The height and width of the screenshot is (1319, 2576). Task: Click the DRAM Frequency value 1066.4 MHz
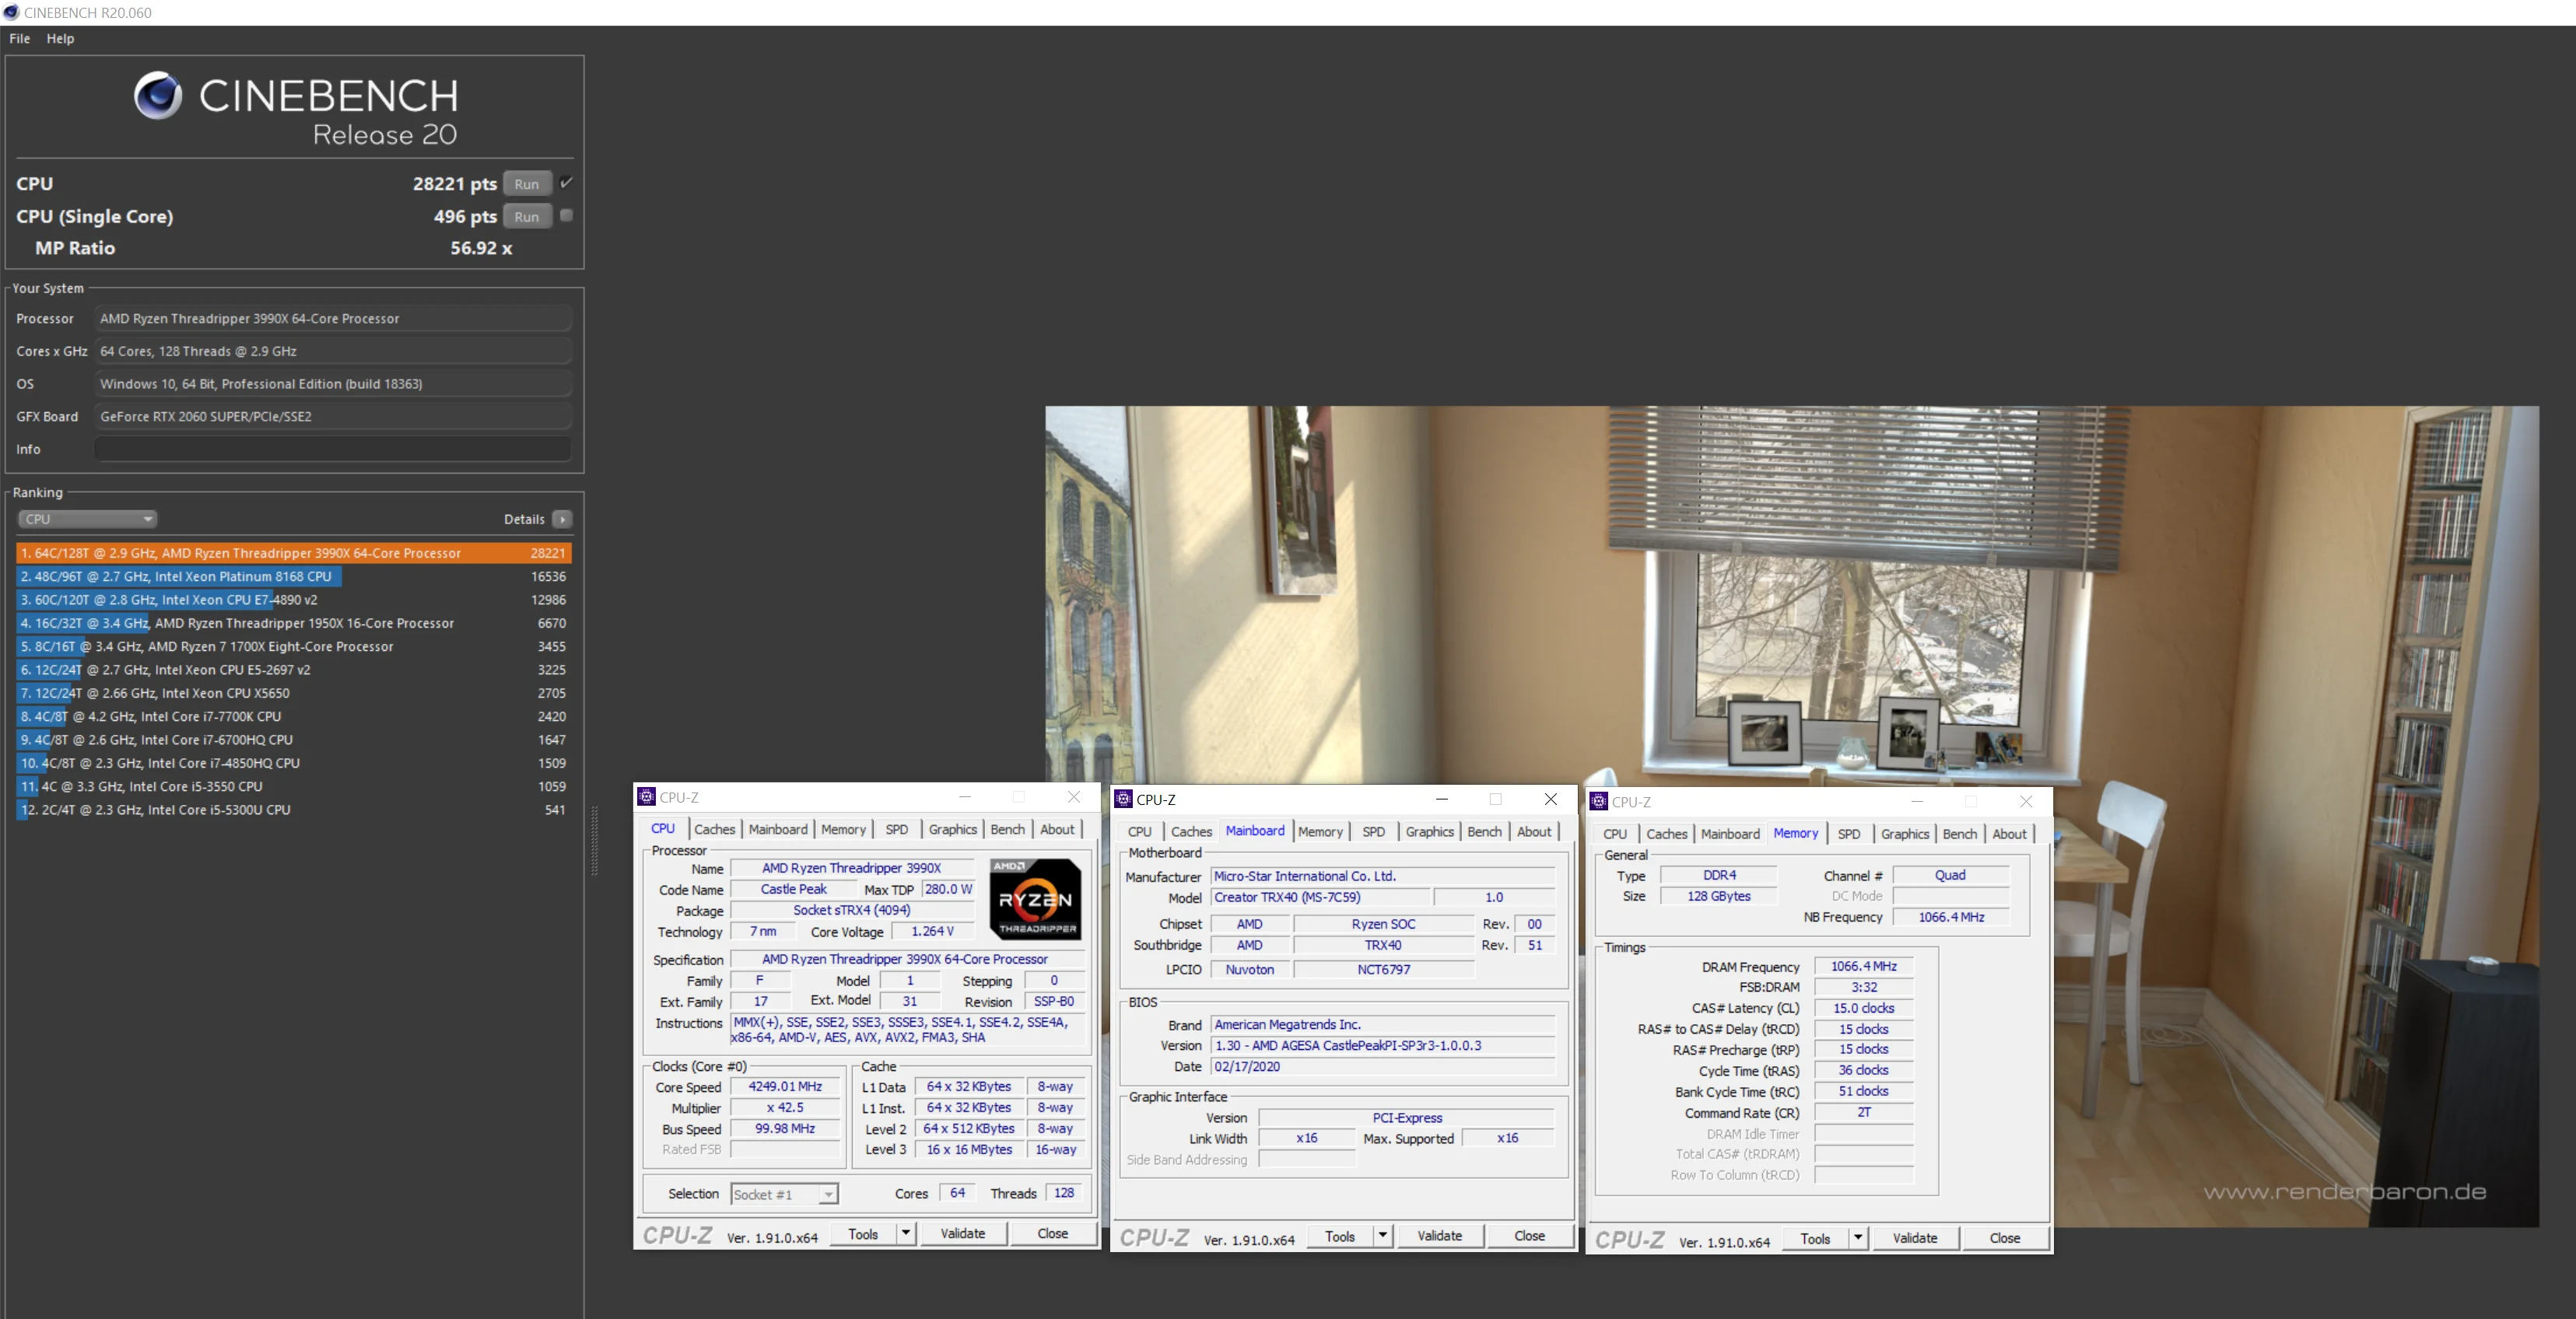(1864, 966)
